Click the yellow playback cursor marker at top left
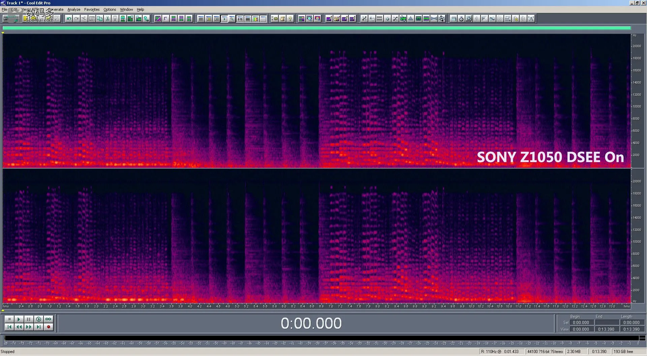Screen dimensions: 647x356 (3, 33)
